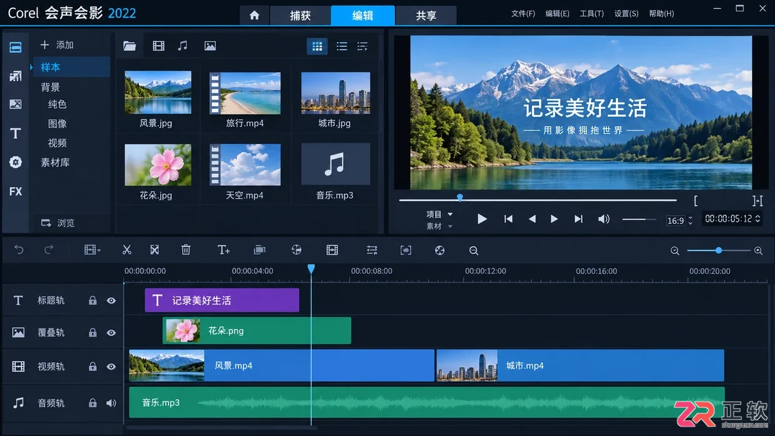Lock the 覆叠轨 track
This screenshot has height=436, width=775.
coord(93,332)
